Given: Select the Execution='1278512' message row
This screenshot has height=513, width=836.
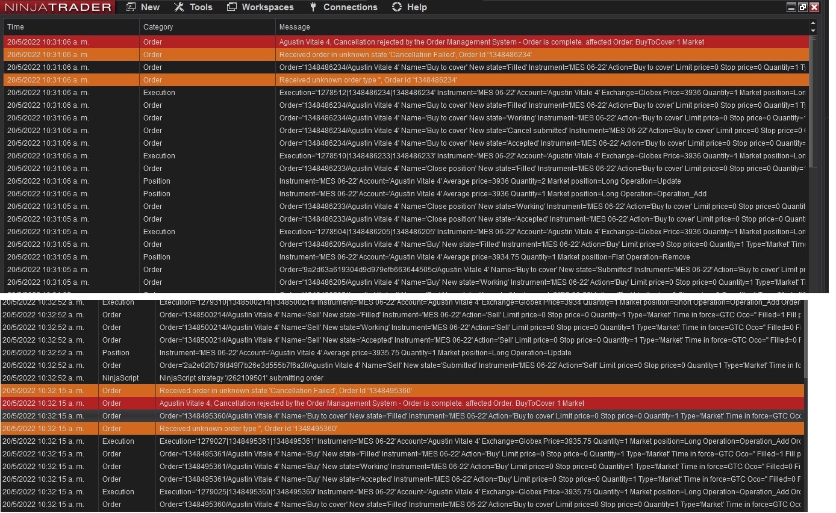Looking at the screenshot, I should [x=406, y=93].
